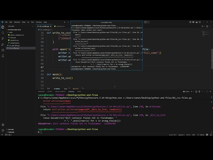213x160 pixels.
Task: Open Customize Layout icon
Action: point(190,22)
